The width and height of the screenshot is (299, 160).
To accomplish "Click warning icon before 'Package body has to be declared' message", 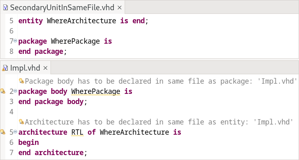I will point(21,81).
